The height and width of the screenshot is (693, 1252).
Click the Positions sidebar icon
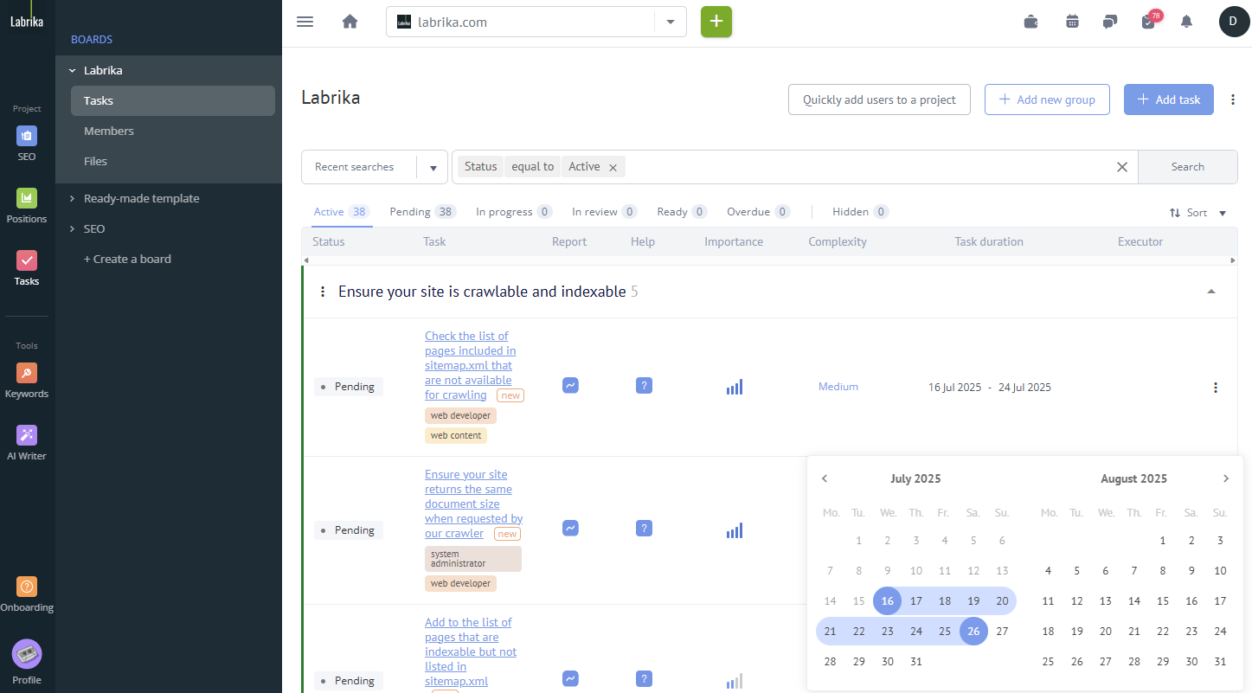click(x=27, y=206)
